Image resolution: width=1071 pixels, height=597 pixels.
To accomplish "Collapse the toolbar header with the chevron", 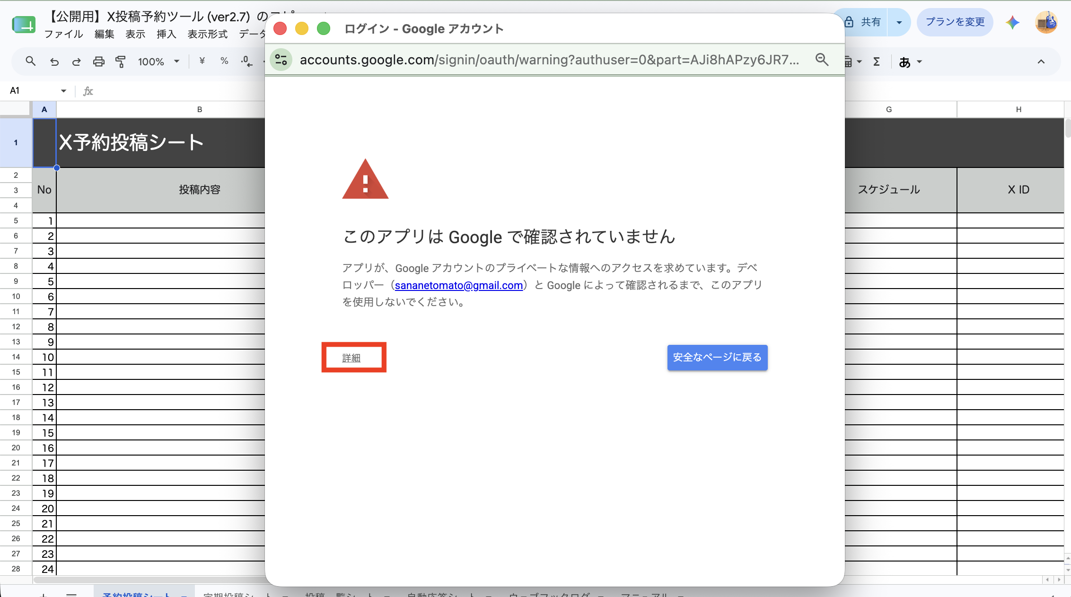I will [1041, 62].
